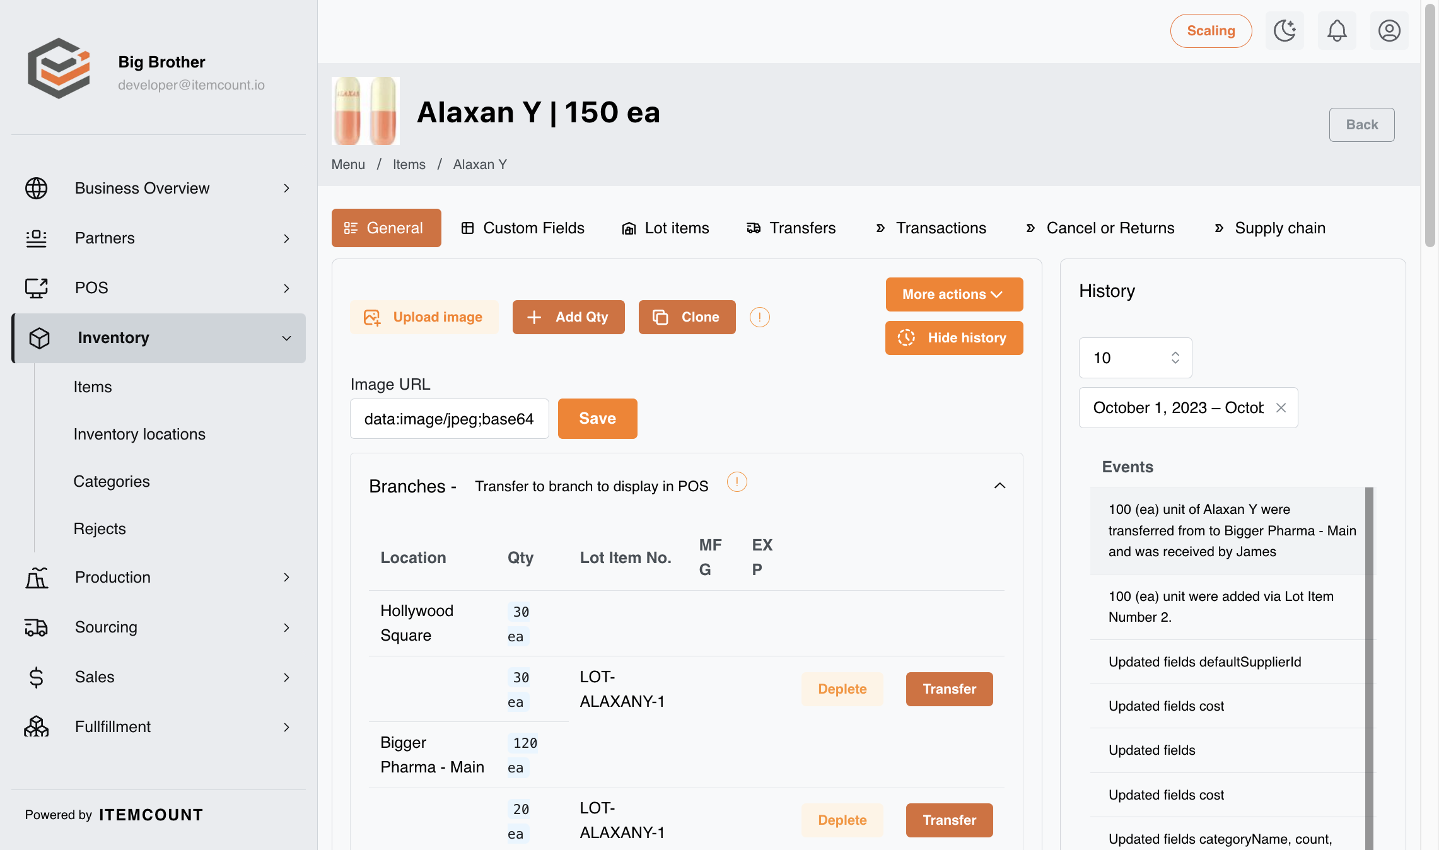Click the ItemCount cube logo

59,68
